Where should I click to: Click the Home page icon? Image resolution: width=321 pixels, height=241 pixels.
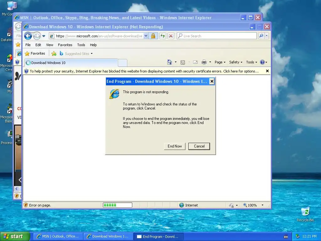point(170,62)
